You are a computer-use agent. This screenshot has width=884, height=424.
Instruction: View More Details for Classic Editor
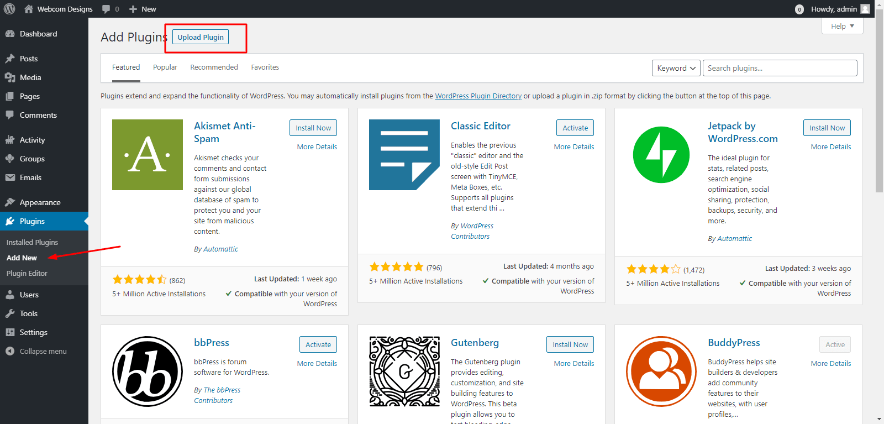tap(574, 146)
